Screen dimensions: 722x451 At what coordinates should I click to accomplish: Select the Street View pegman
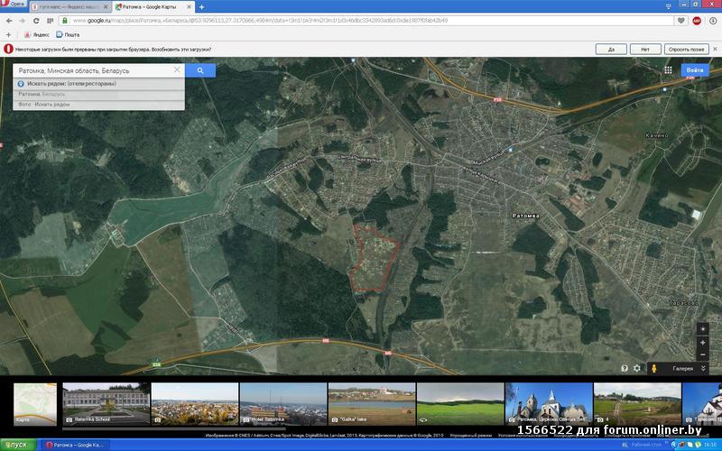653,368
